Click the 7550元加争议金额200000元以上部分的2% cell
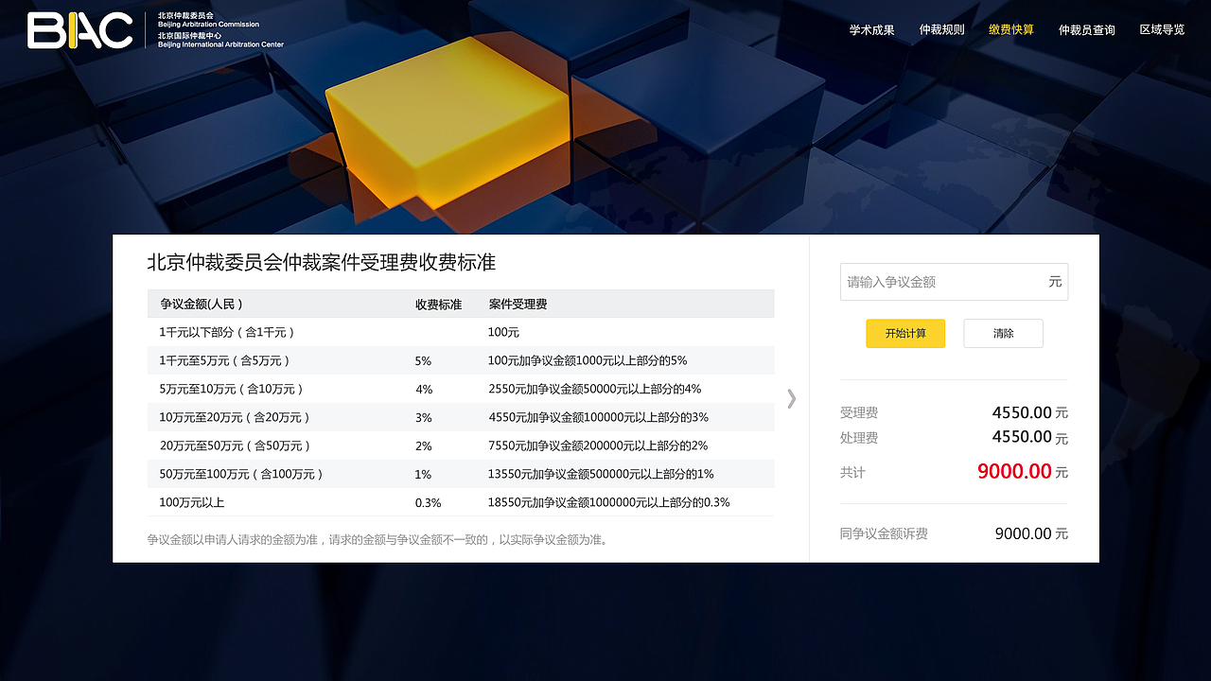1211x681 pixels. (598, 445)
